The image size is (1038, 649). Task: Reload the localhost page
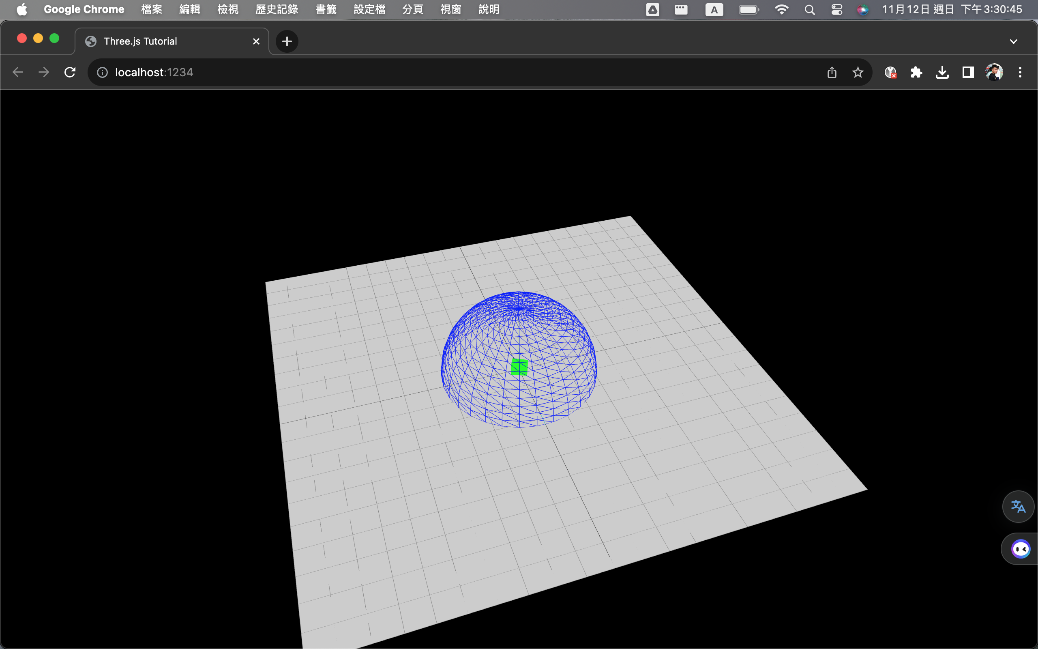pos(70,72)
